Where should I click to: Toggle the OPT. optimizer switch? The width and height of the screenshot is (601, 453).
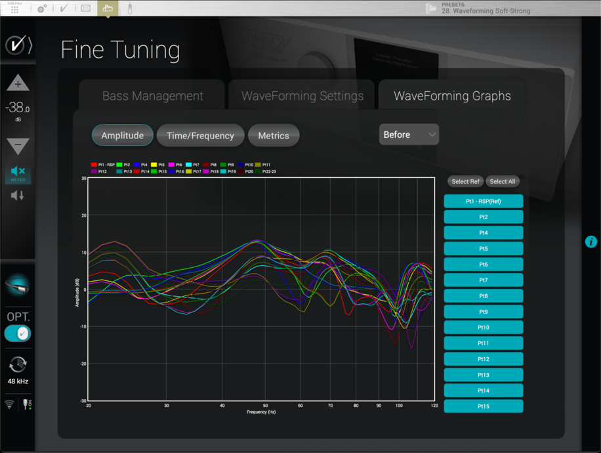(18, 334)
